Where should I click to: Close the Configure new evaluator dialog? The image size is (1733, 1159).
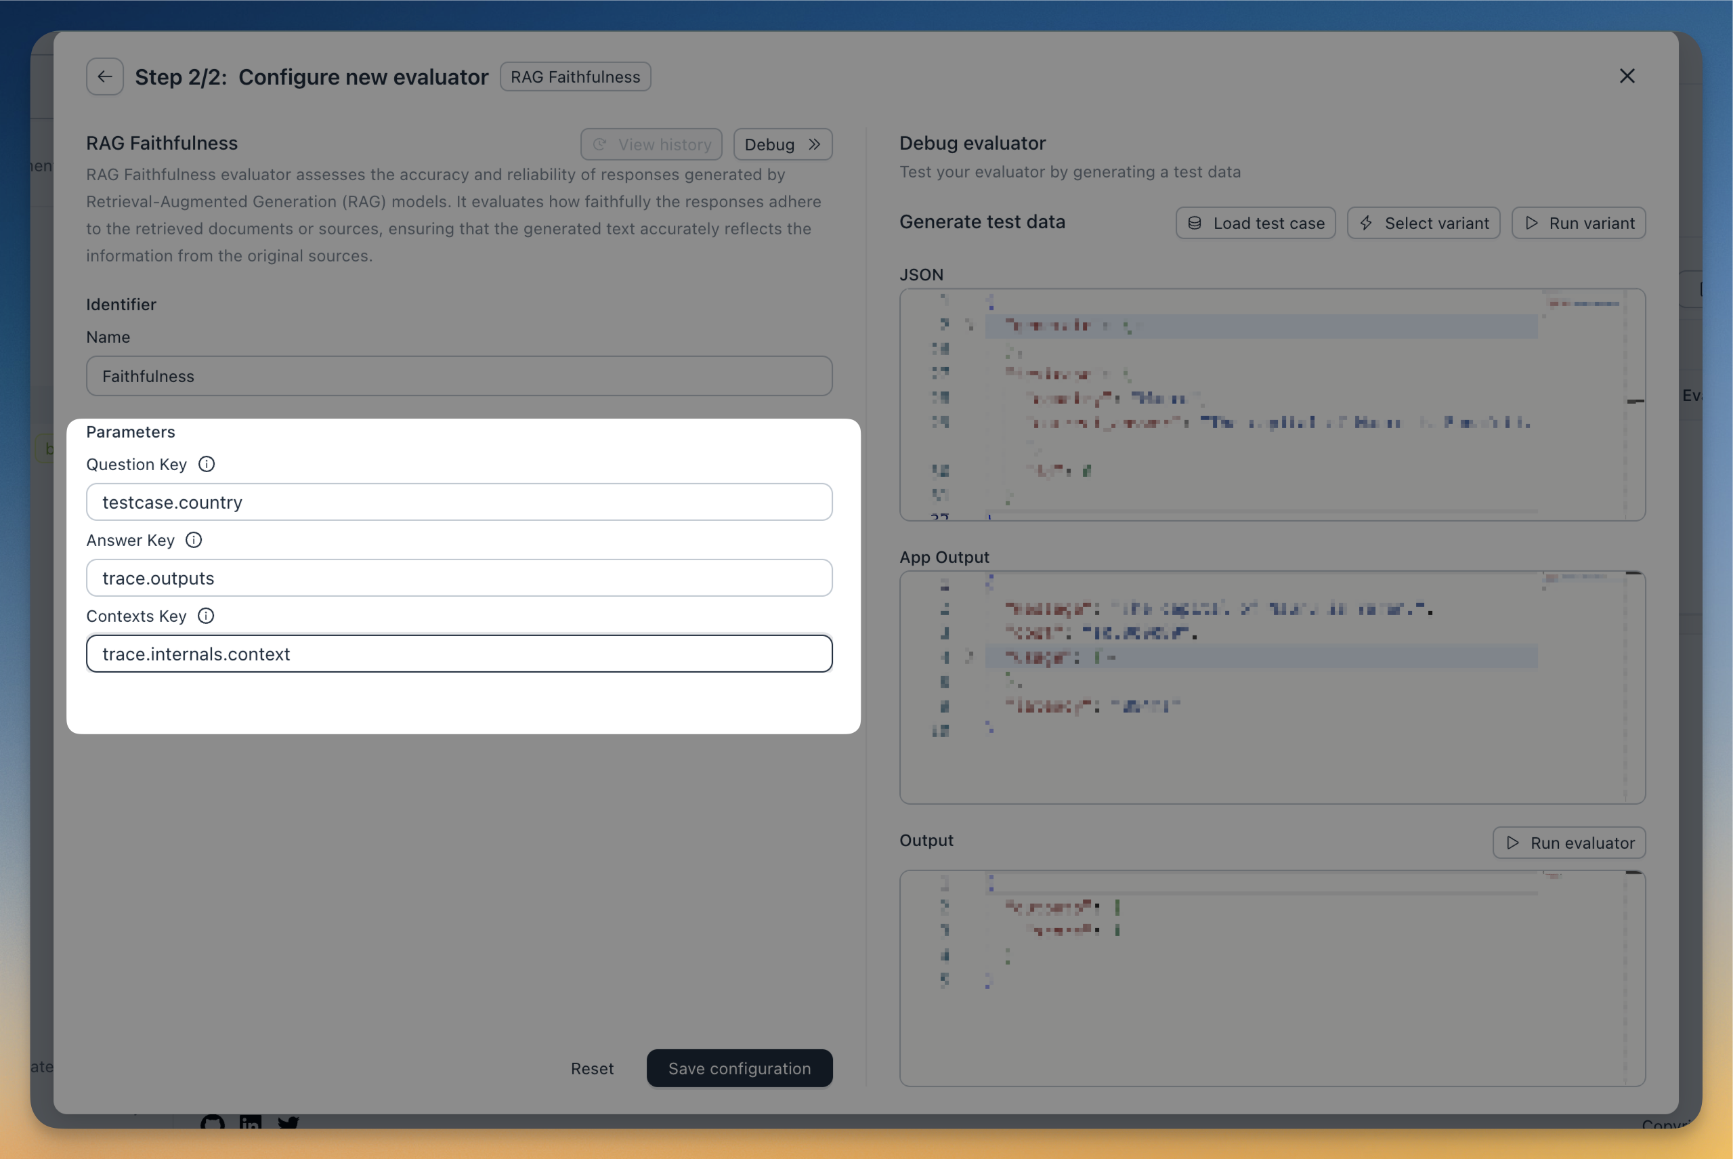(1627, 76)
